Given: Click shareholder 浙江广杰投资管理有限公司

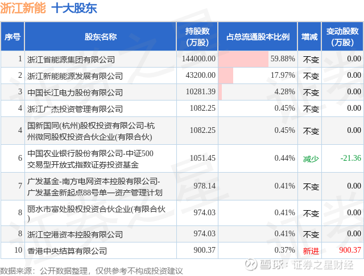Looking at the screenshot, I should 75,109.
